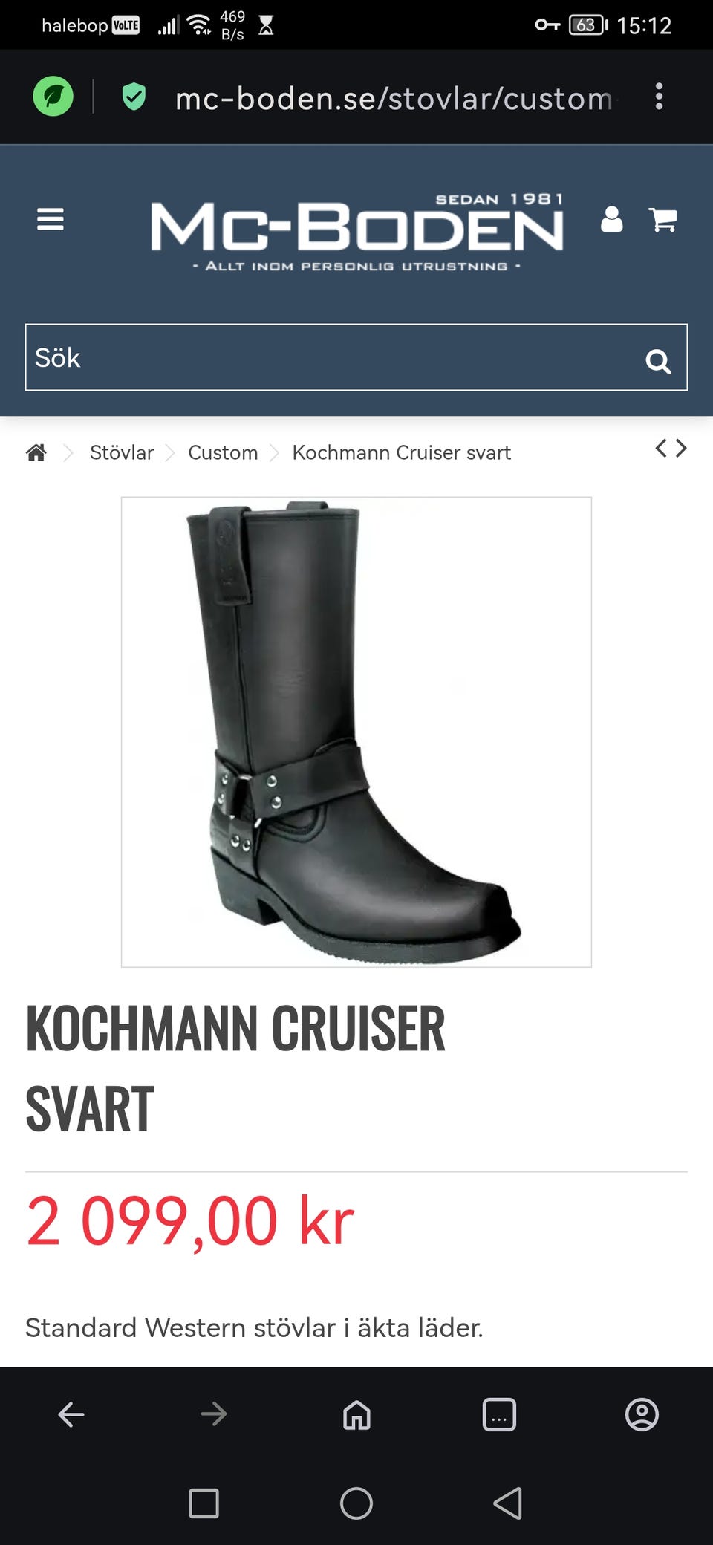Enlarge the Kochmann Cruiser boot image

[356, 732]
